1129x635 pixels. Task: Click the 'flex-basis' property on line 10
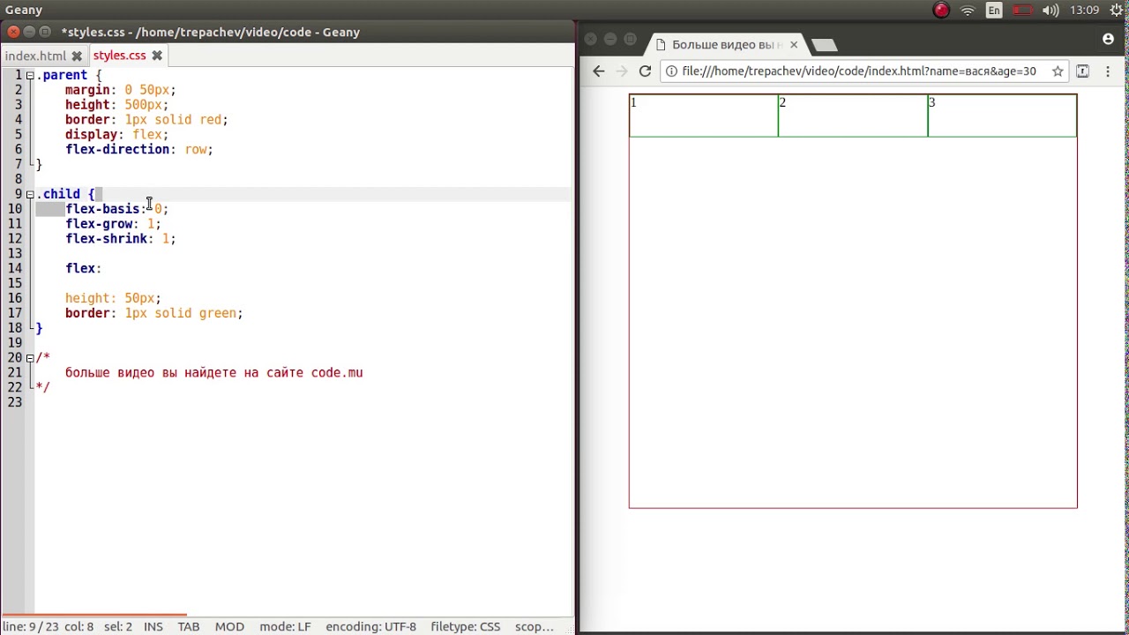(102, 209)
